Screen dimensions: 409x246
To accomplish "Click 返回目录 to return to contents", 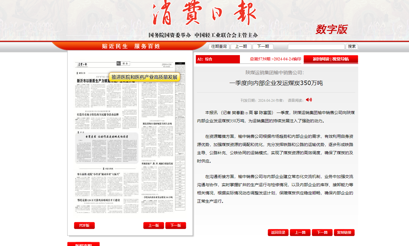I will 278,233.
